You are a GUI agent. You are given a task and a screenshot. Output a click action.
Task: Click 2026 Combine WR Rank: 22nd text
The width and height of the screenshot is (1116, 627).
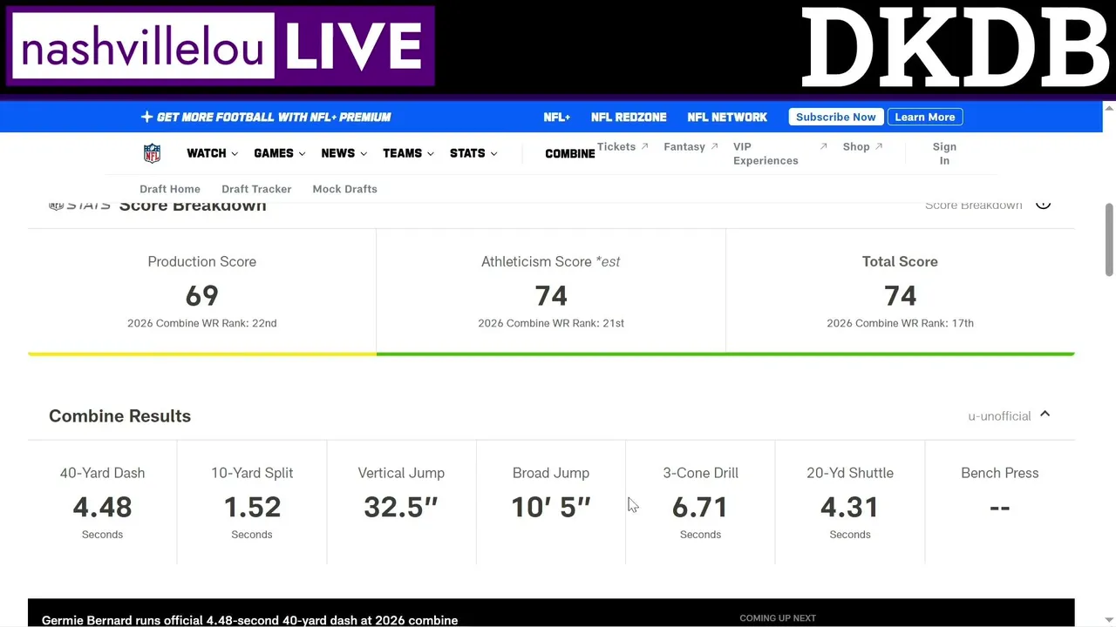coord(201,323)
